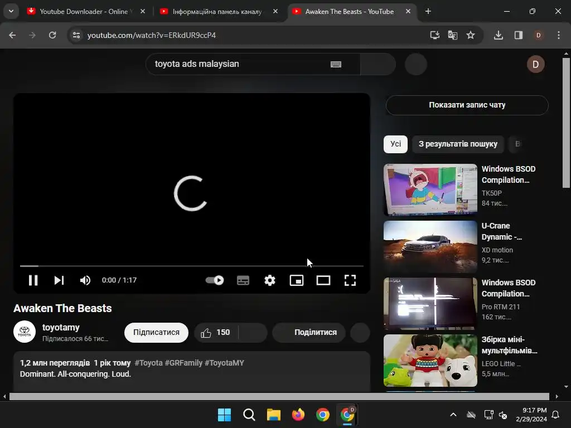Viewport: 571px width, 428px height.
Task: Close the Youtube Downloader tab
Action: pyautogui.click(x=143, y=11)
